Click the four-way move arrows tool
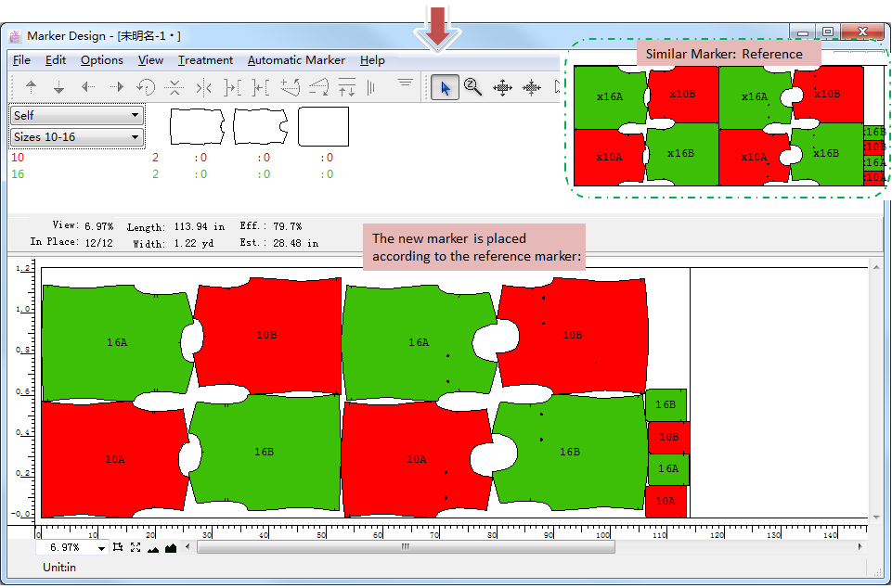Viewport: 892px width, 588px height. tap(502, 87)
